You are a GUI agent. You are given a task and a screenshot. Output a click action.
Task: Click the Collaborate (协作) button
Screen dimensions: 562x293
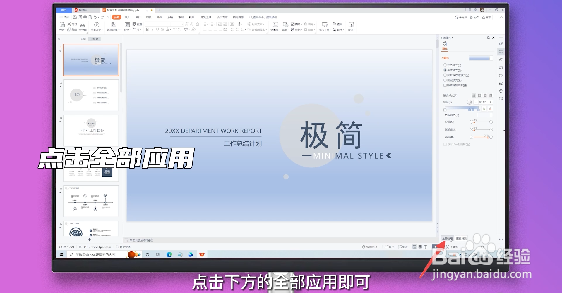(474, 18)
